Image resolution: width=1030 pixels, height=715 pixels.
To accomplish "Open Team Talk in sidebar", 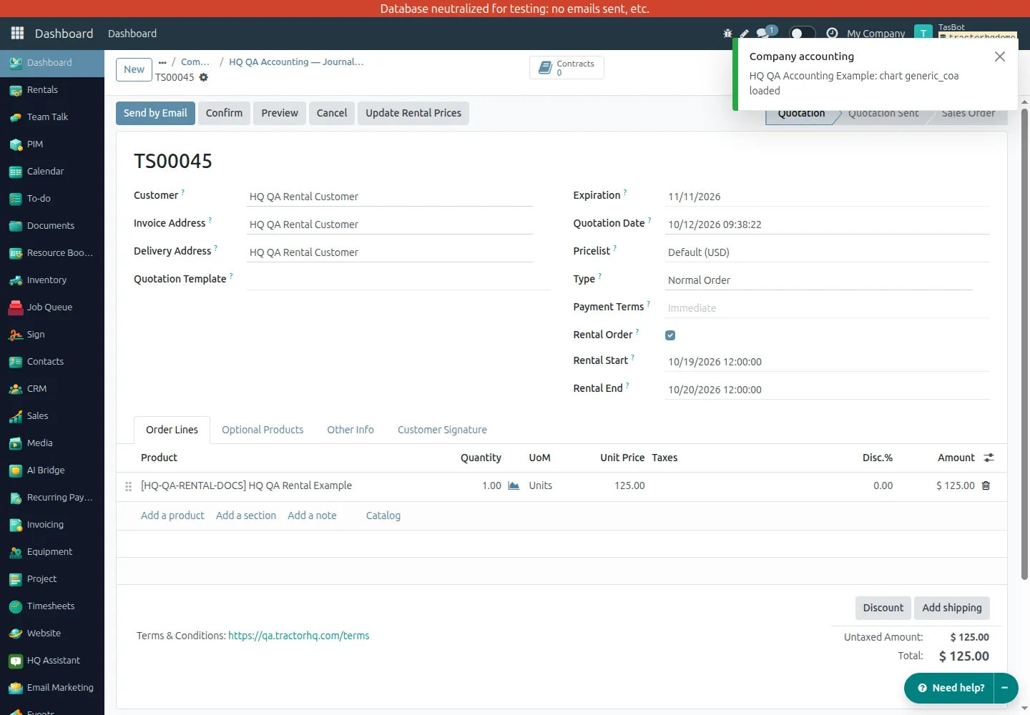I will pyautogui.click(x=52, y=117).
